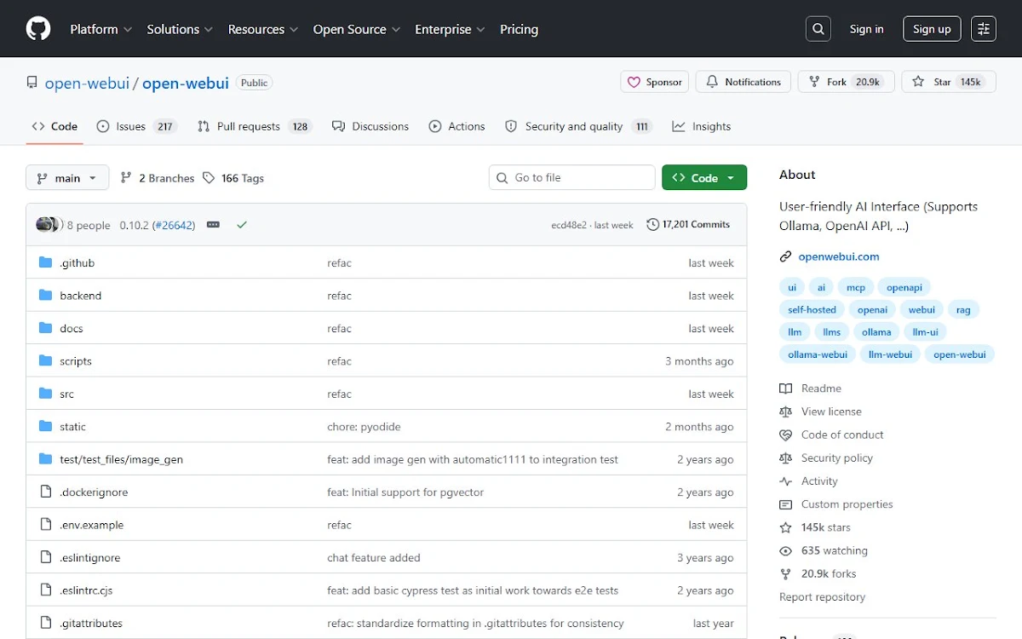This screenshot has height=639, width=1022.
Task: Expand the Platform menu
Action: click(x=100, y=29)
